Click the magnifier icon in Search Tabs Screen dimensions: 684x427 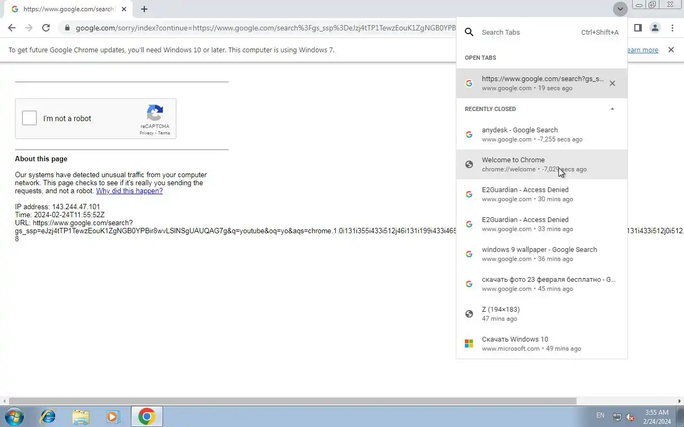point(469,32)
